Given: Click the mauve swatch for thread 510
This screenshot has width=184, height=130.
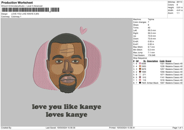Looking at the screenshot, I should (x=140, y=77).
